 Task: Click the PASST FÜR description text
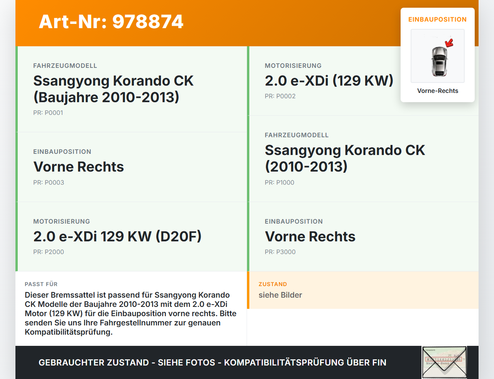pyautogui.click(x=130, y=313)
